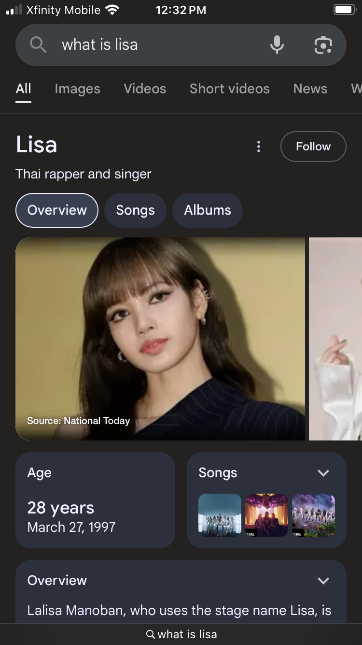Tap the magnifying glass search icon
Screen dimensions: 362x645
(38, 45)
